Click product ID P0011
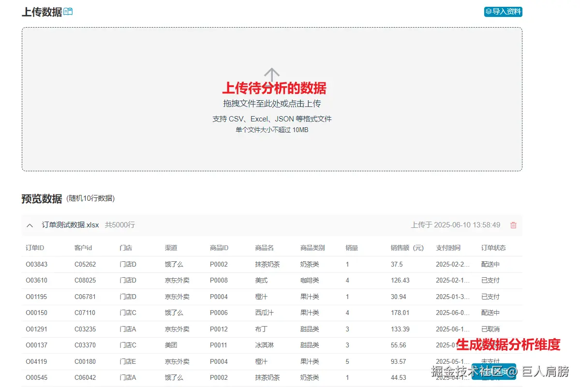This screenshot has height=389, width=580. coord(218,345)
